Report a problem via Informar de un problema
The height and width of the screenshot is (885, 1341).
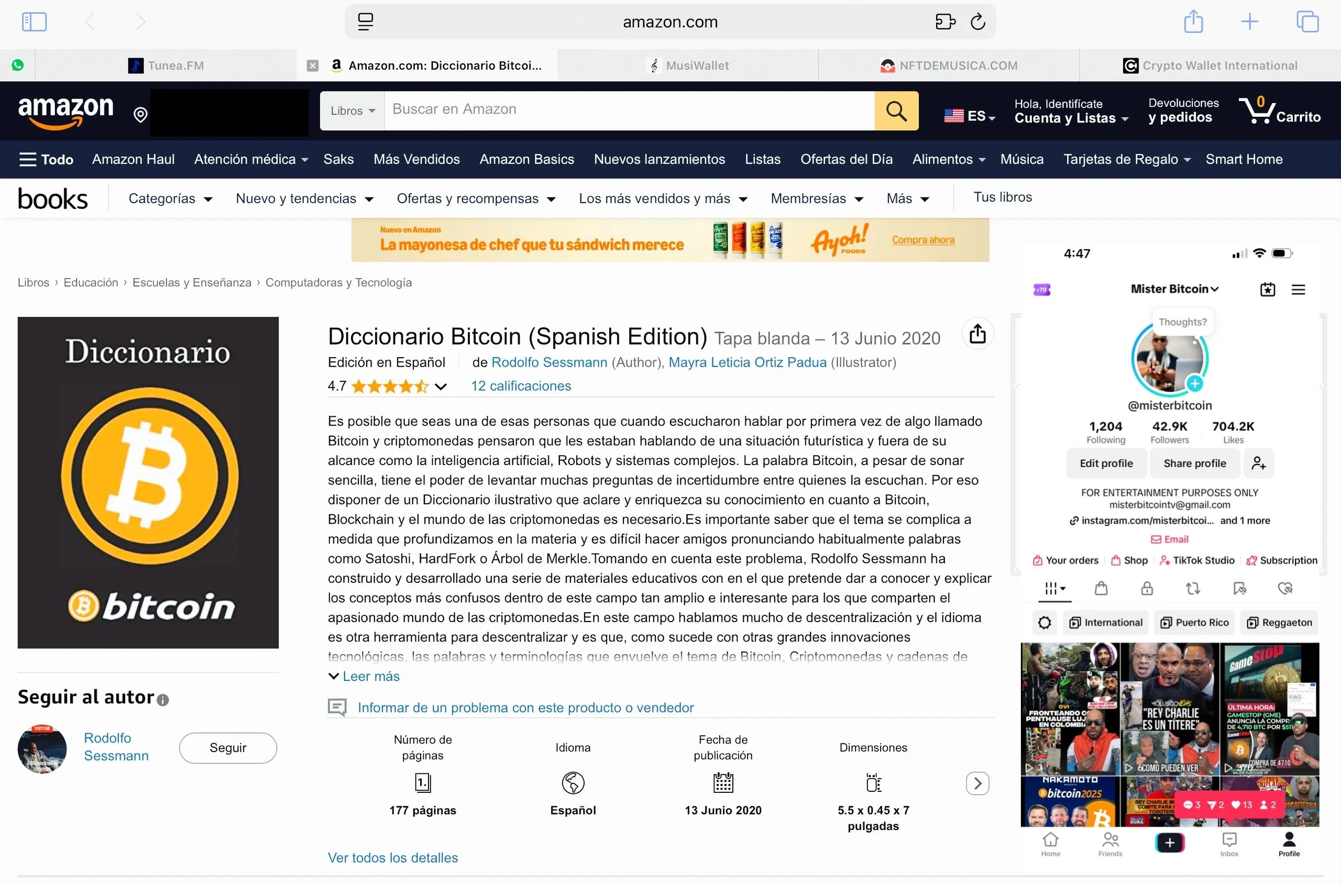(526, 708)
